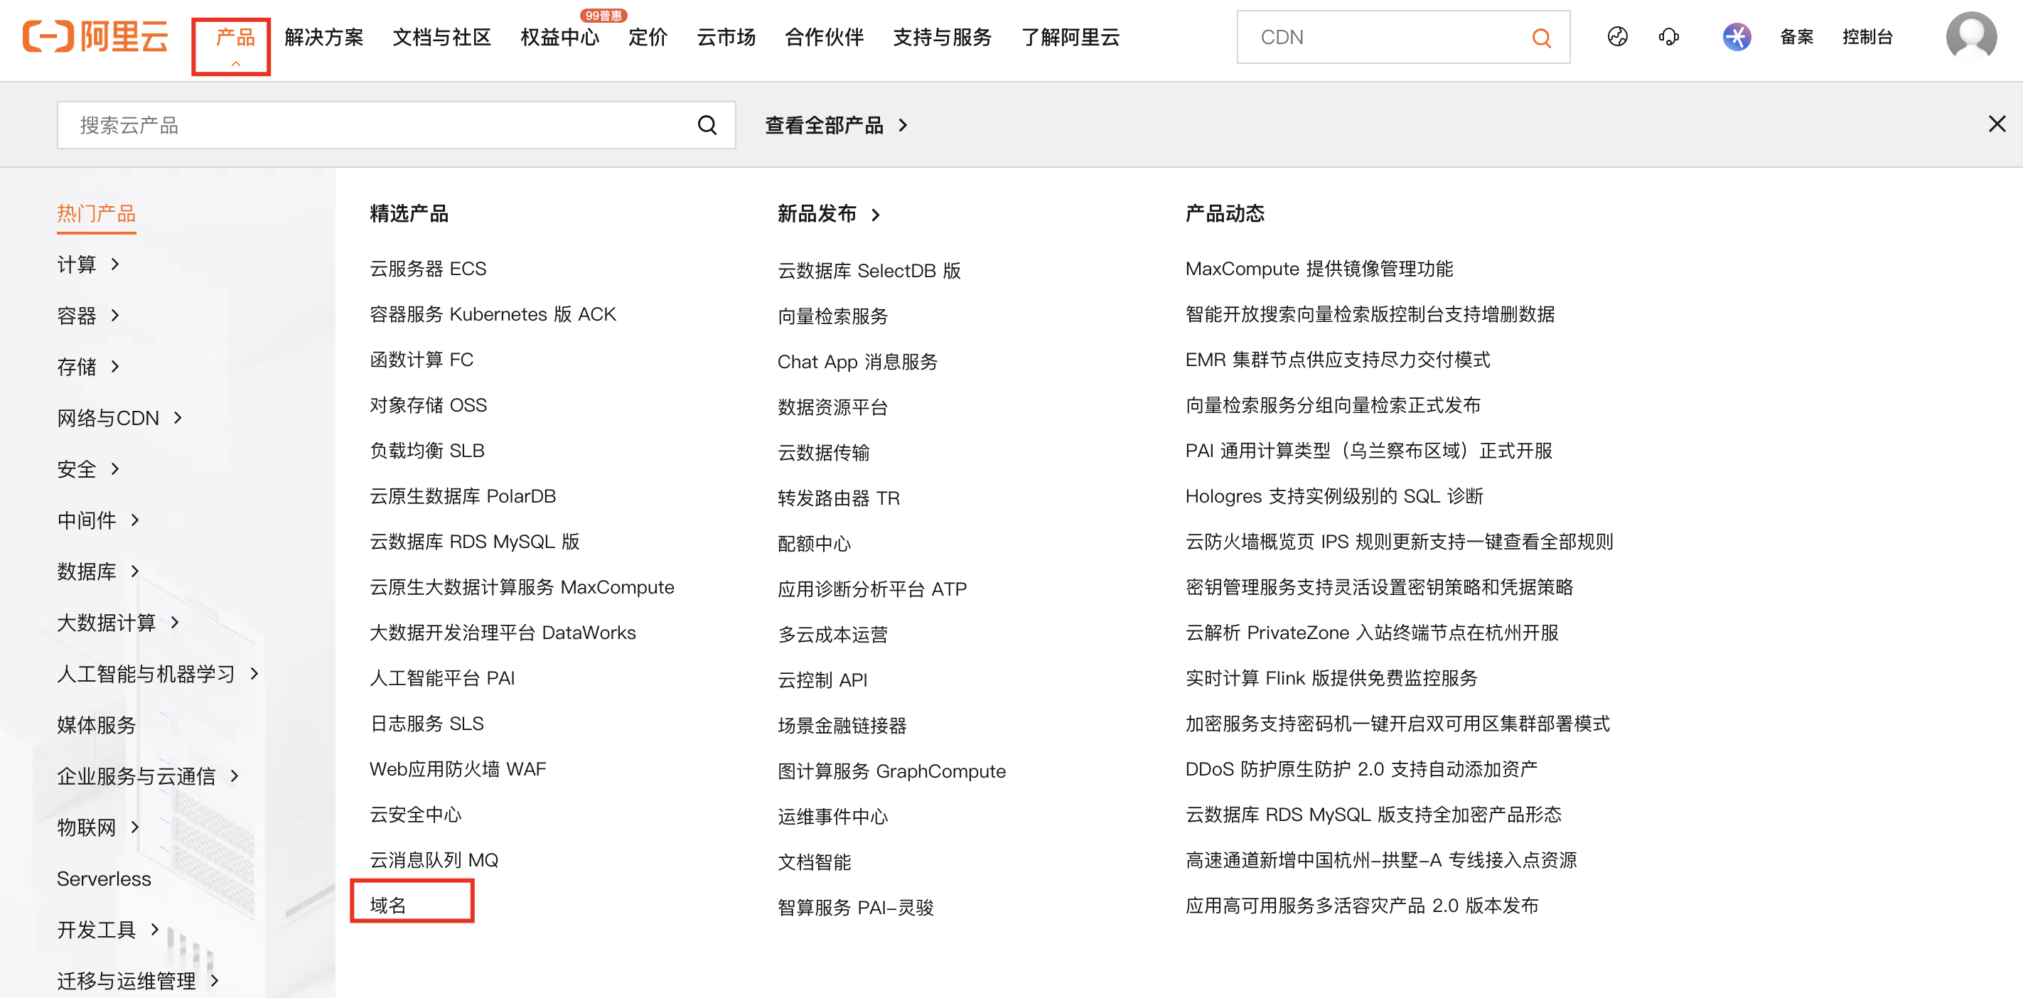
Task: Expand the 人工智能与机器学习 category
Action: click(x=158, y=674)
